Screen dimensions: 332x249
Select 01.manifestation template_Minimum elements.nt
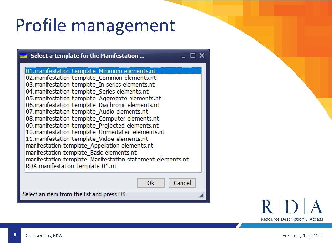coord(113,71)
